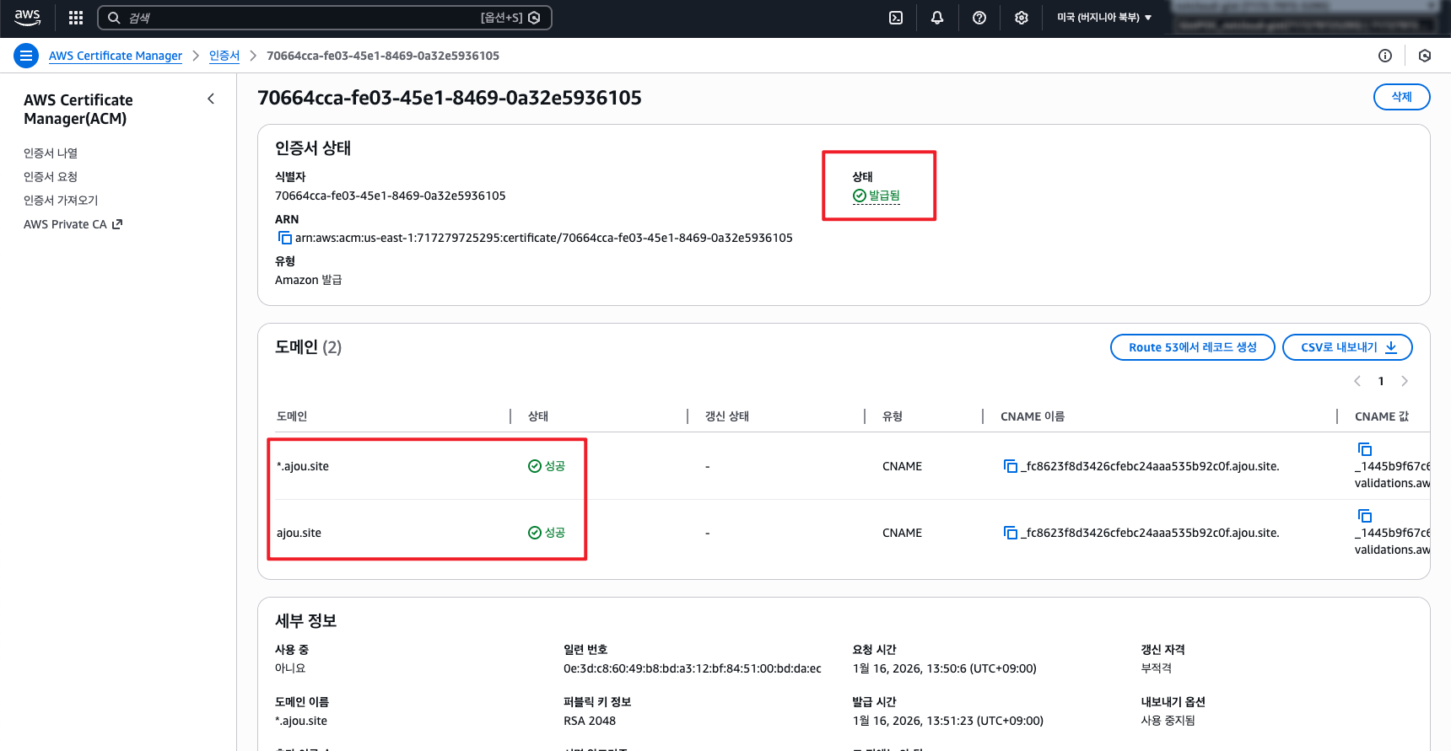The width and height of the screenshot is (1451, 751).
Task: Focus the top 검색 search field
Action: click(325, 18)
